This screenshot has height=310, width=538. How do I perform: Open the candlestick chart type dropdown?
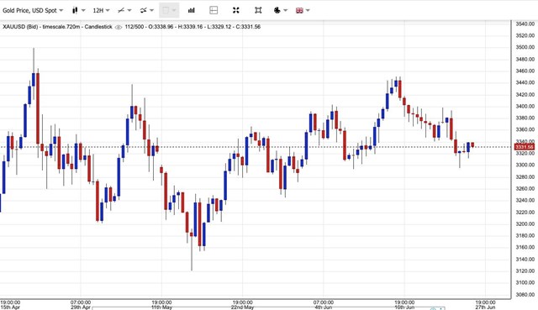tap(78, 11)
